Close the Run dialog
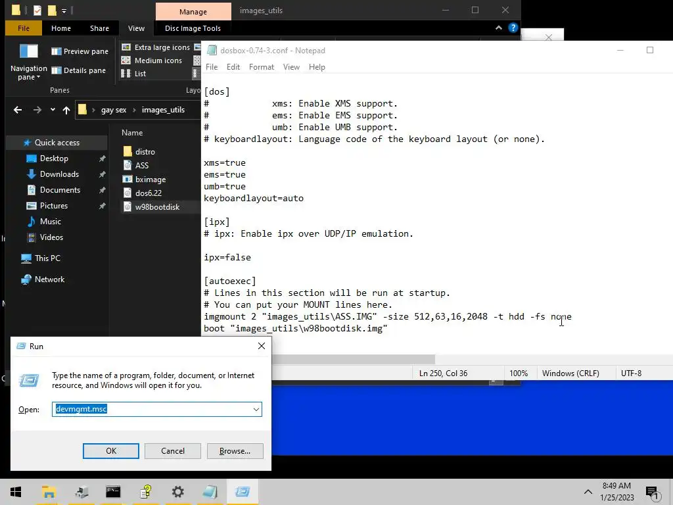 tap(262, 346)
